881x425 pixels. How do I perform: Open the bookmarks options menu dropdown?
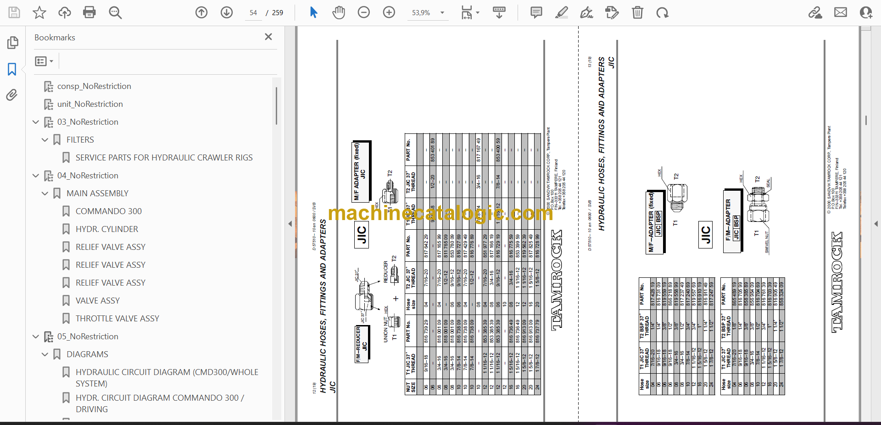coord(44,61)
